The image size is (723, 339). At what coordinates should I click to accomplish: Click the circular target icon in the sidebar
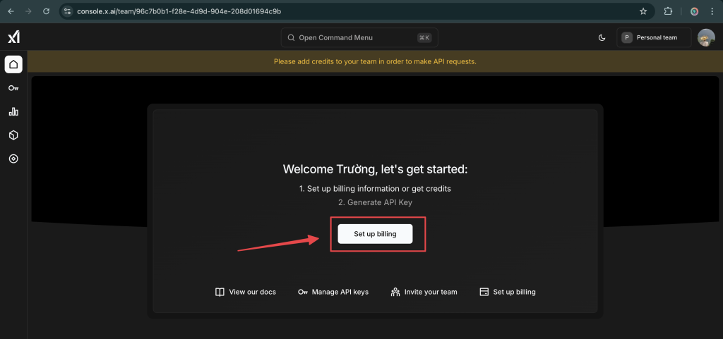(13, 159)
